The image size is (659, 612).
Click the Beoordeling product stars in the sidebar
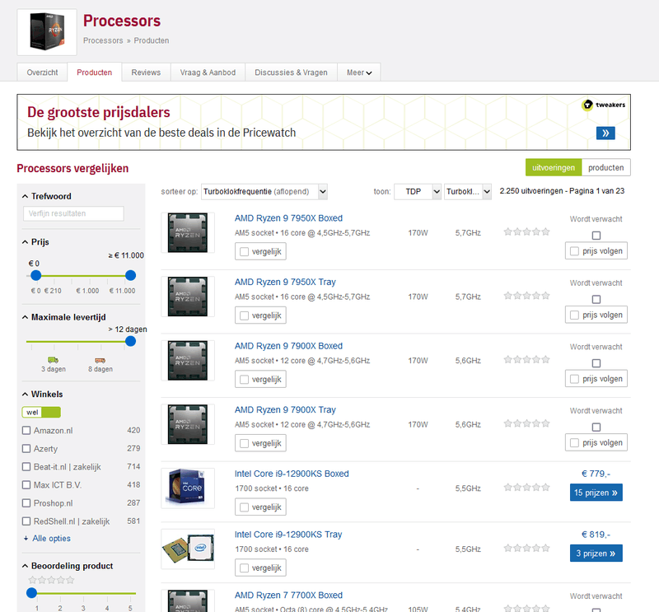click(51, 580)
